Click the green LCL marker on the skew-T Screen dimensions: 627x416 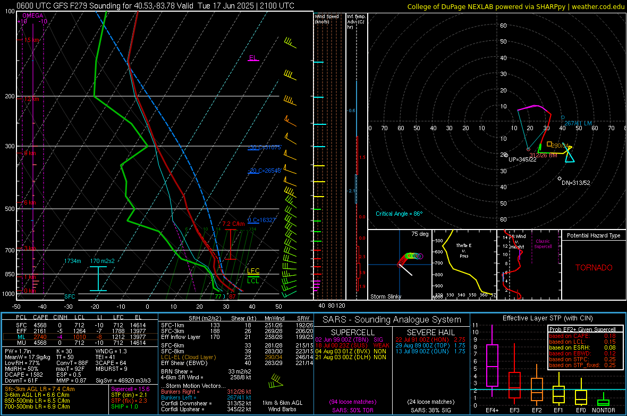coord(253,281)
